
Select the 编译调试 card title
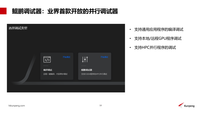point(48,70)
